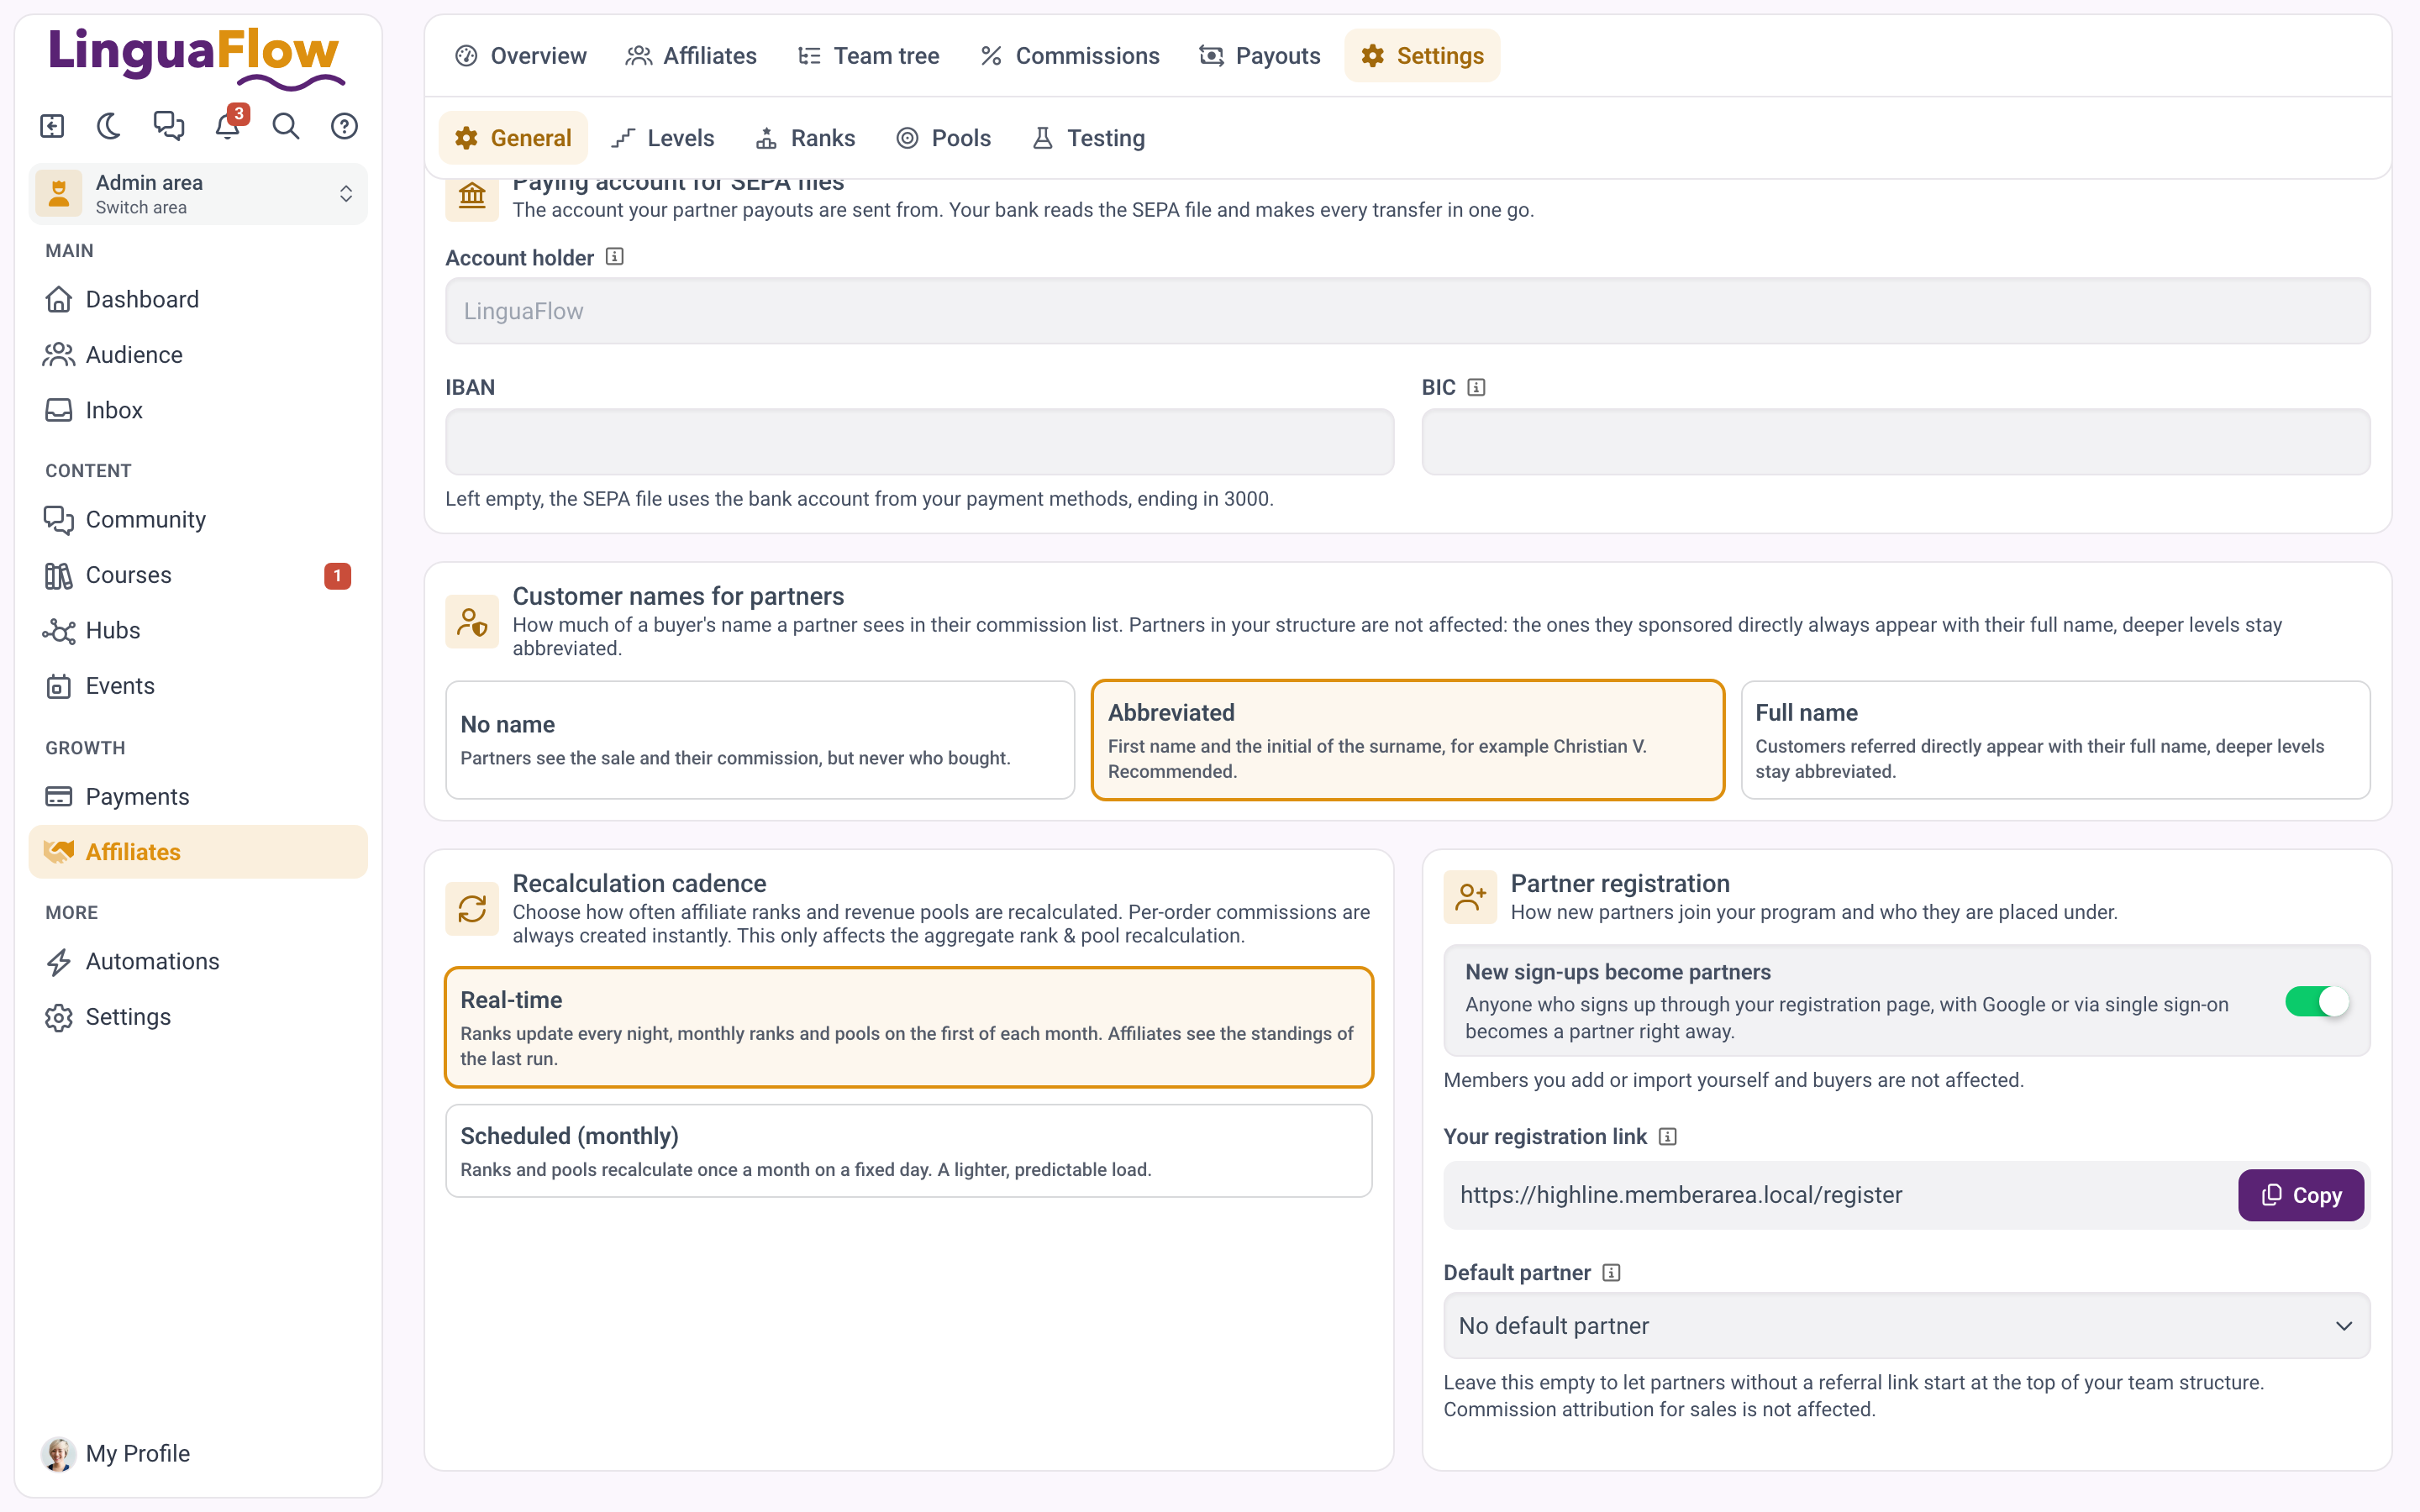
Task: Select the Pools sub-tab
Action: pyautogui.click(x=944, y=138)
